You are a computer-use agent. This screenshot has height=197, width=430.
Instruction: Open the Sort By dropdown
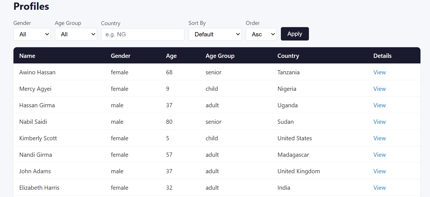[x=215, y=34]
